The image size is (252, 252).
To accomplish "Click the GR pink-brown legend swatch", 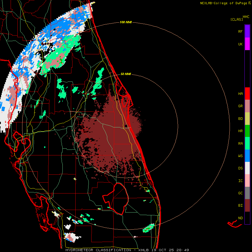I will coord(247,106).
